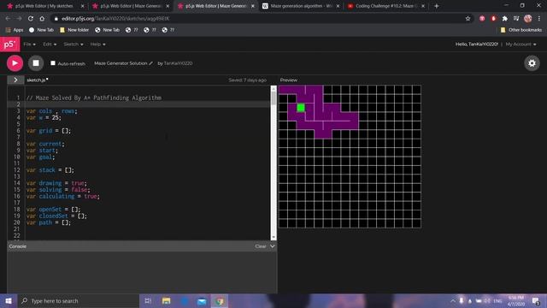Click the 'Preview' panel label
Image resolution: width=547 pixels, height=308 pixels.
click(x=289, y=80)
